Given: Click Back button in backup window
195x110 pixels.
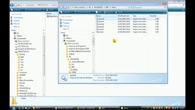Looking at the screenshot, I should [12, 5].
